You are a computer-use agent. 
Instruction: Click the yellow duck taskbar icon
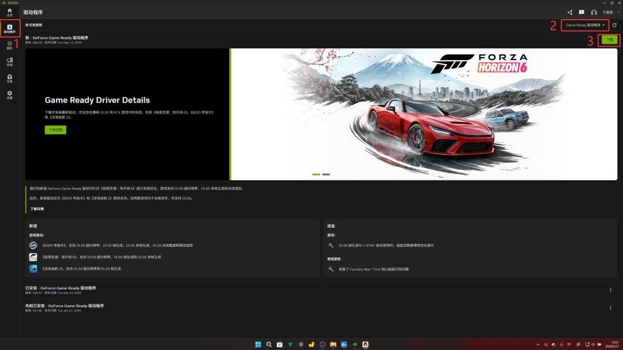(311, 344)
